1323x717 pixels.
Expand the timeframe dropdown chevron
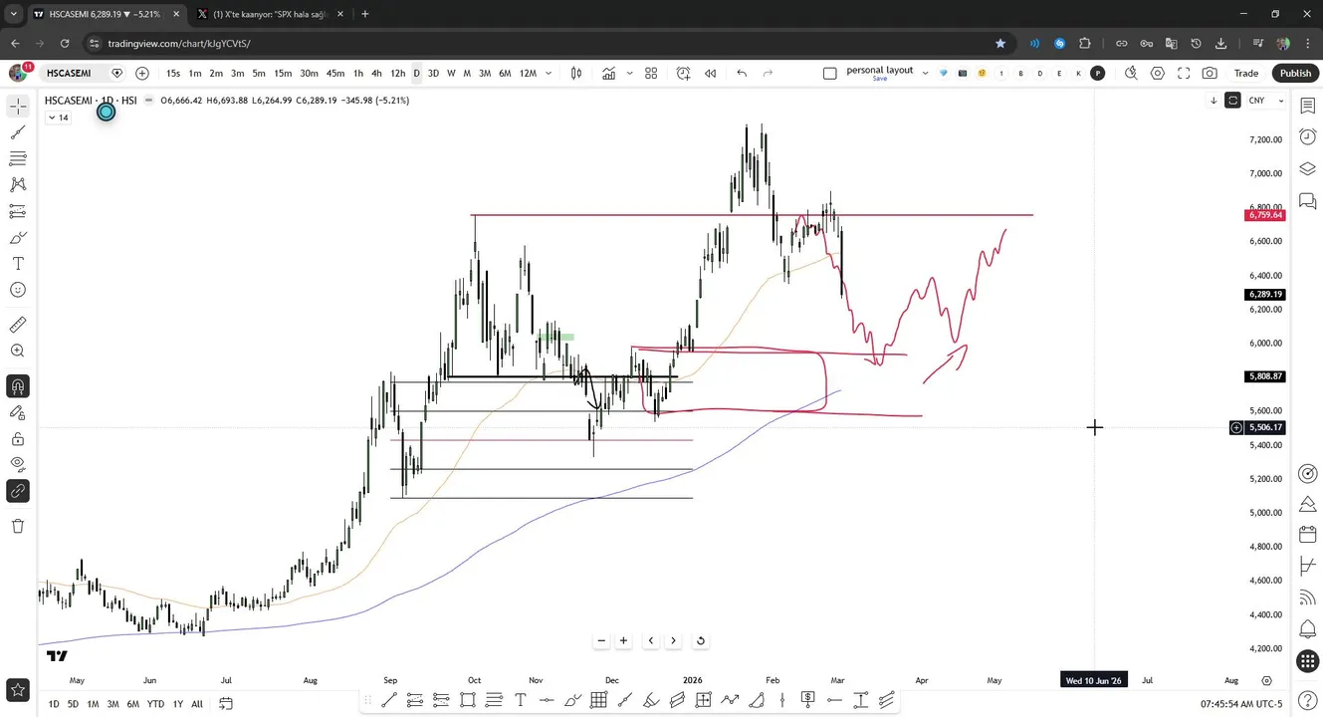(549, 73)
